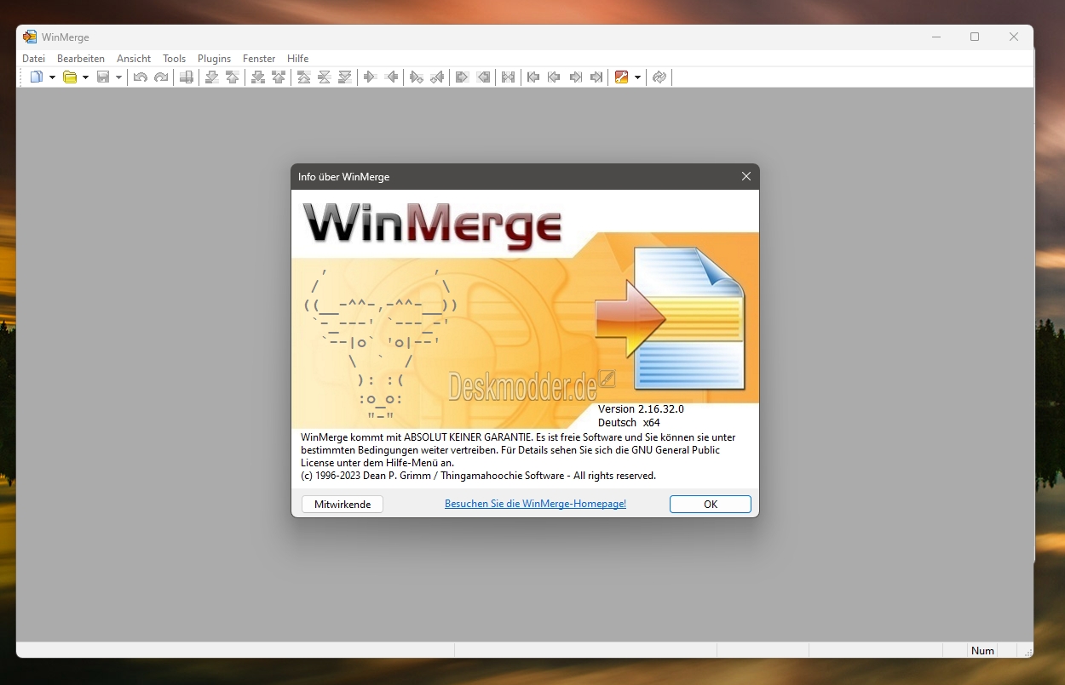
Task: Click the Auto Merge toolbar icon
Action: (x=509, y=77)
